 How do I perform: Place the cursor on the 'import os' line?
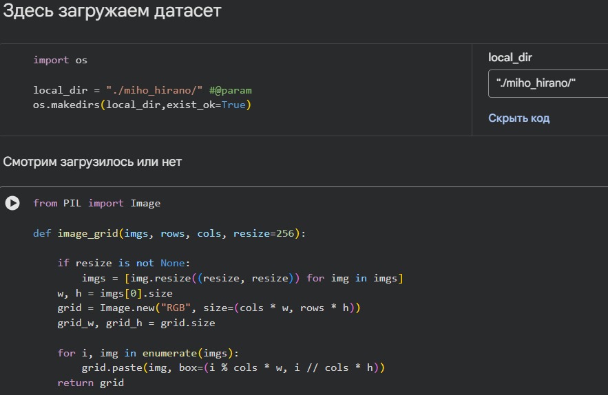tap(60, 60)
